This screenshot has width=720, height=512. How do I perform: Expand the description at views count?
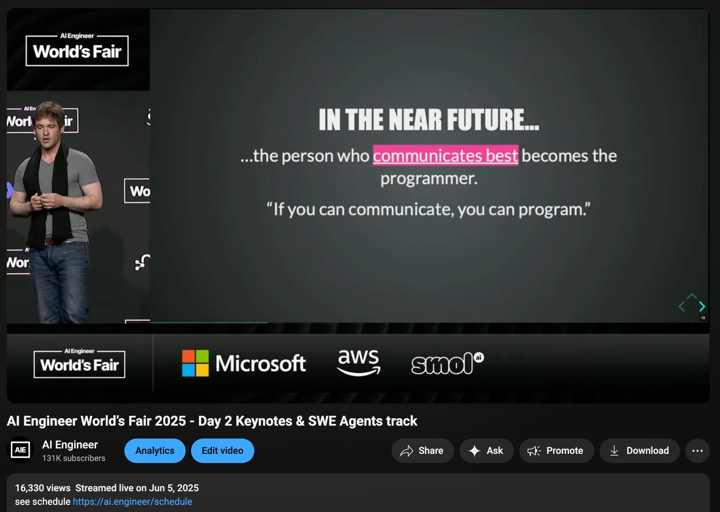43,488
